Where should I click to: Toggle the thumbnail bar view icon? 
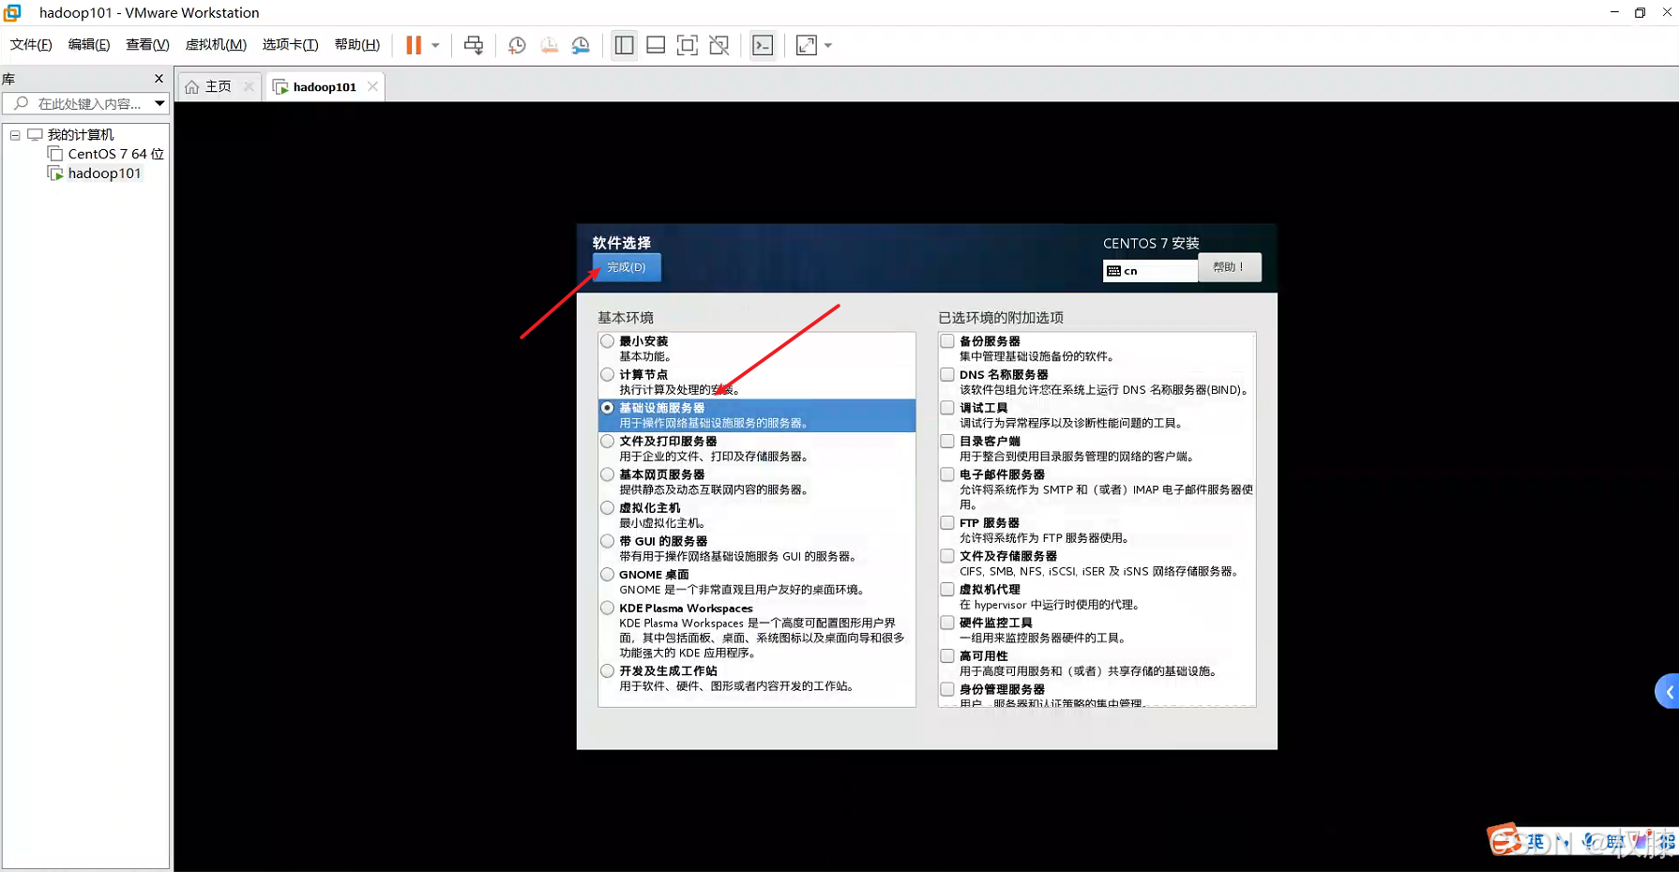pos(656,45)
